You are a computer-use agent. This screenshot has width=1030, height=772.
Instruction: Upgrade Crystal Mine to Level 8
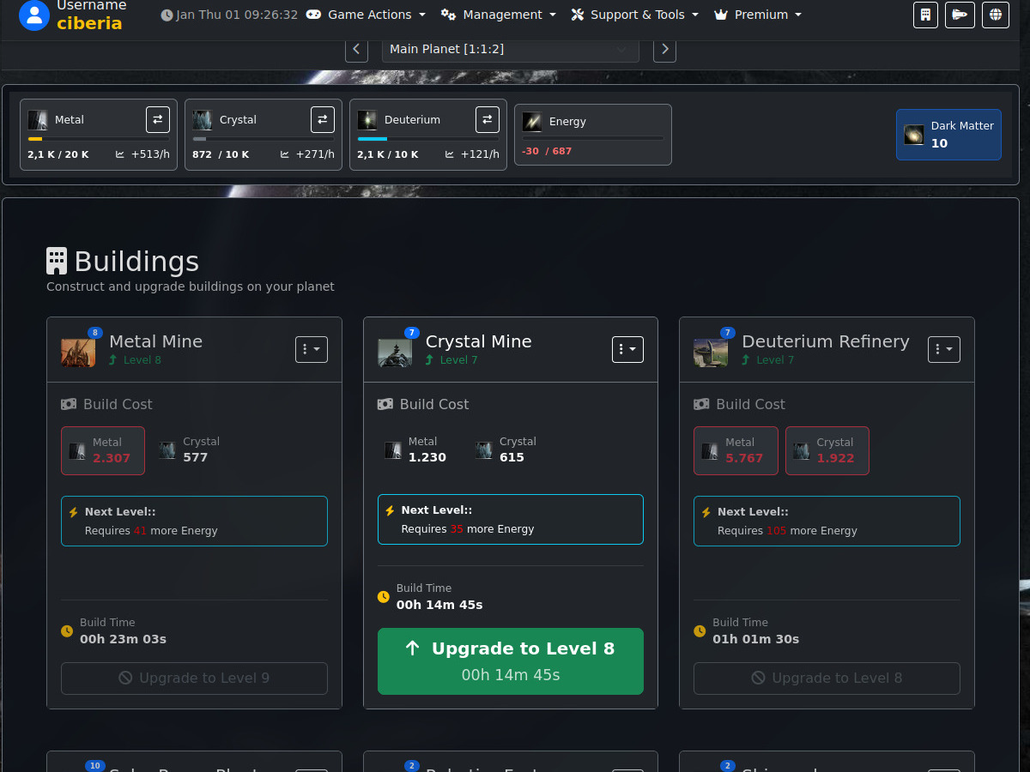click(511, 661)
